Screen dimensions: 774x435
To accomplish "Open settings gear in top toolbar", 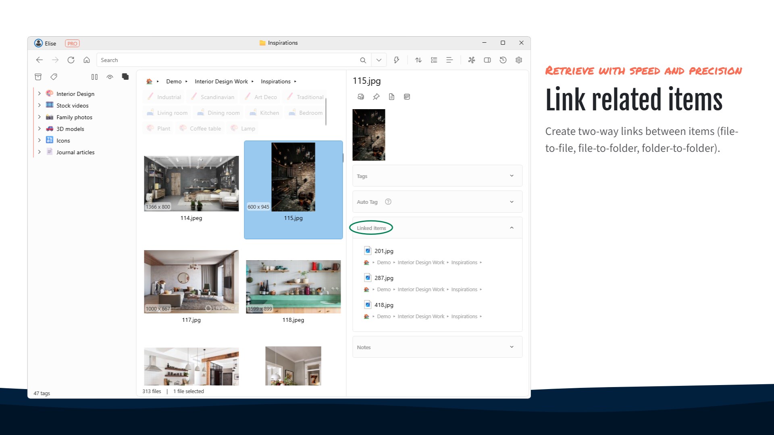I will [519, 60].
